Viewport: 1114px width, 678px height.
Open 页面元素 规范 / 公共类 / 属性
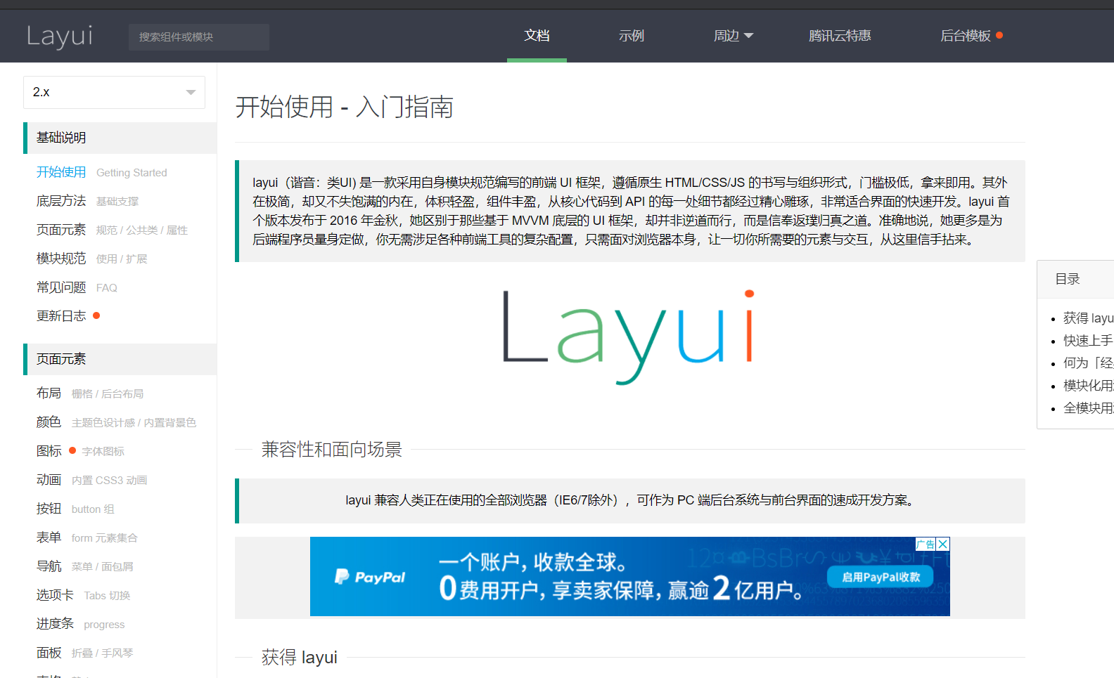point(113,230)
